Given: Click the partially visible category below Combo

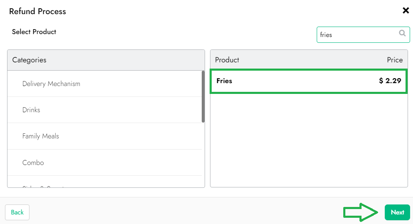Looking at the screenshot, I should 44,186.
